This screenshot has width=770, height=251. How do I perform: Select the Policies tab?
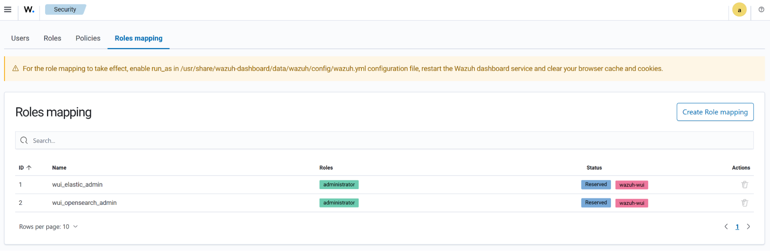click(x=88, y=38)
